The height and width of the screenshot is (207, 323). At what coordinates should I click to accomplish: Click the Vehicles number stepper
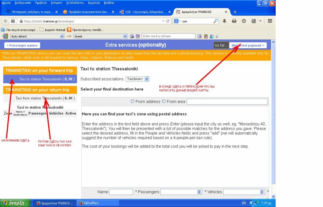[x=261, y=192]
